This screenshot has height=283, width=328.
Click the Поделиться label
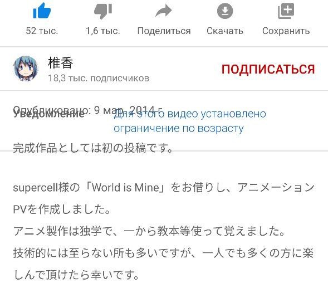point(164,31)
